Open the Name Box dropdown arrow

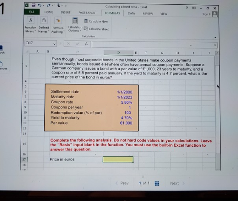coord(54,44)
